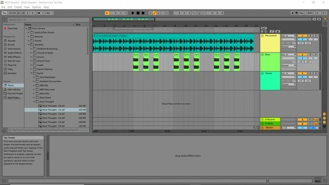Select Audio Effects in browser categories
329x185 pixels.
pyautogui.click(x=14, y=53)
